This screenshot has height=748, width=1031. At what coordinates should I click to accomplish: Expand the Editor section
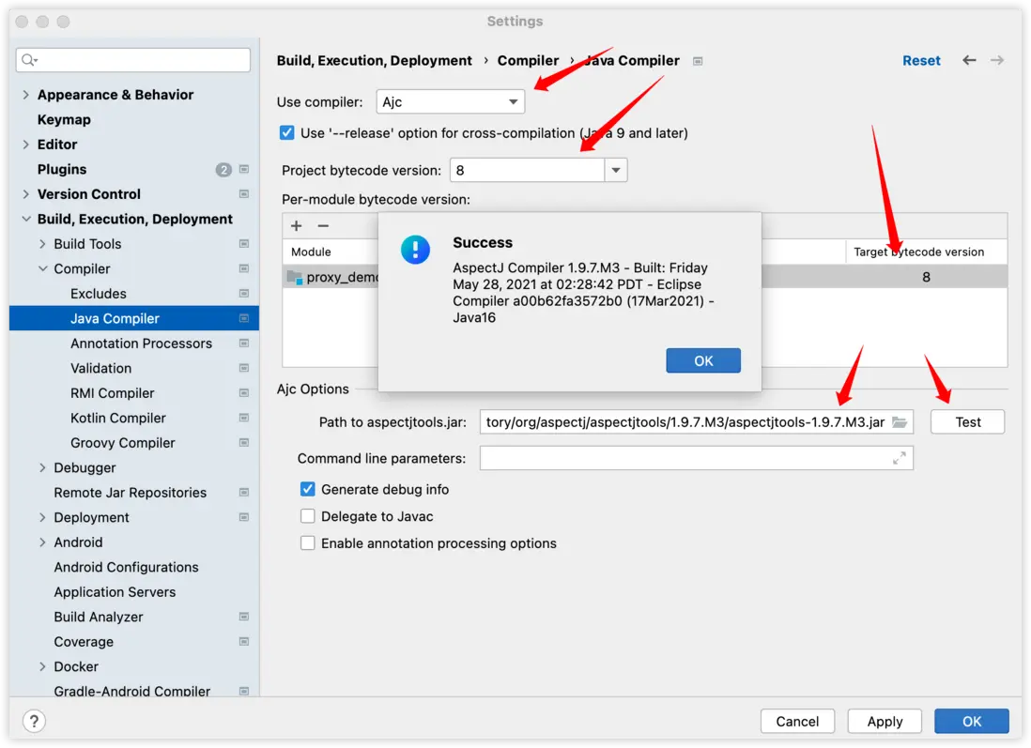(25, 145)
